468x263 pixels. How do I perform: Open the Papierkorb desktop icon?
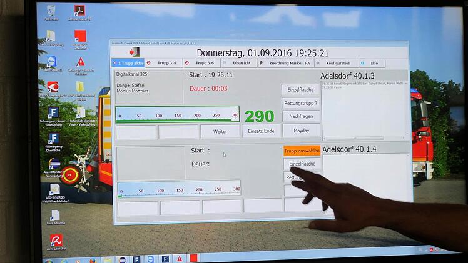(51, 12)
